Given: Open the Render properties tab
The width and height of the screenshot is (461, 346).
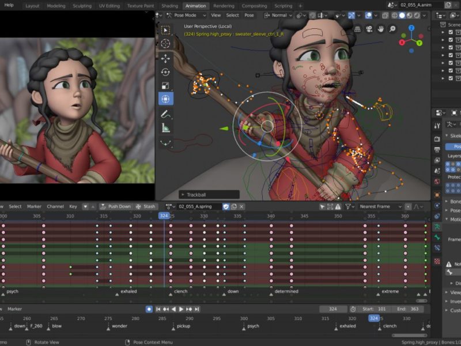Looking at the screenshot, I should [437, 139].
